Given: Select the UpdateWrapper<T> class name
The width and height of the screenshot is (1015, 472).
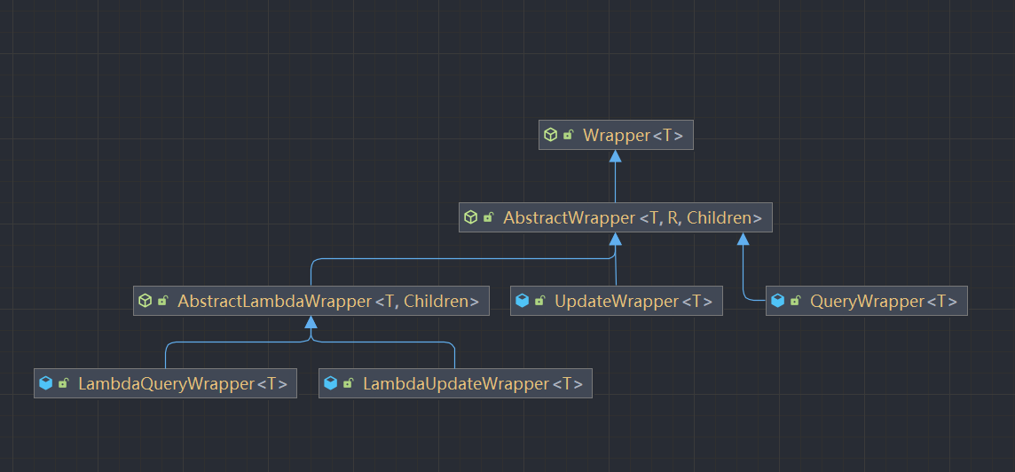Looking at the screenshot, I should coord(633,302).
